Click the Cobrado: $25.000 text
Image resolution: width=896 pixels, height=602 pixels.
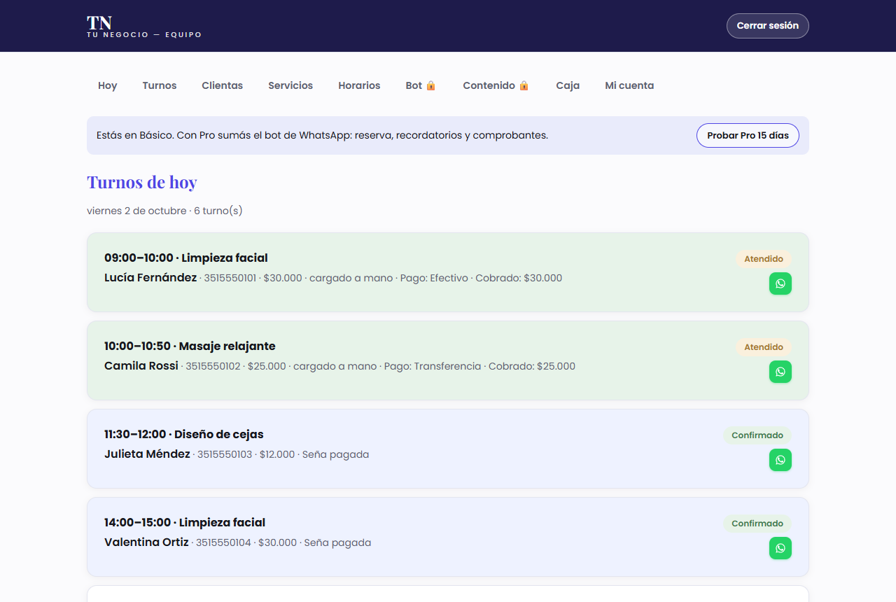[532, 366]
